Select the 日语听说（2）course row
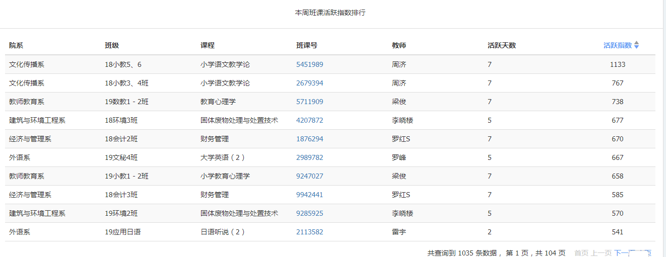 point(330,232)
